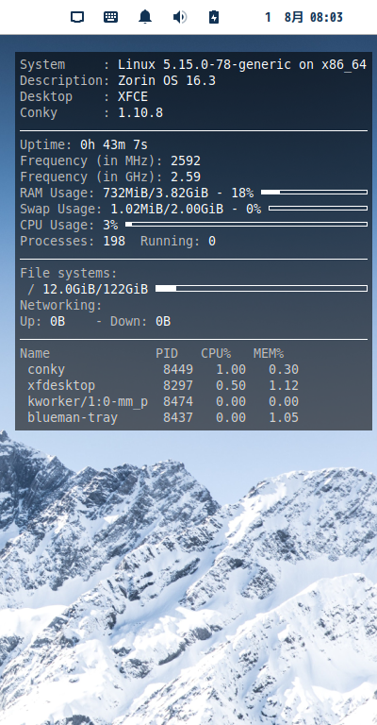Click the 'Running: 0' text
Screen dimensions: 377x725
point(177,242)
